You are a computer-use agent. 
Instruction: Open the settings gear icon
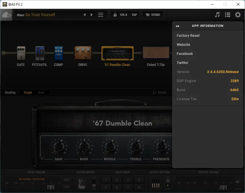tap(238, 15)
